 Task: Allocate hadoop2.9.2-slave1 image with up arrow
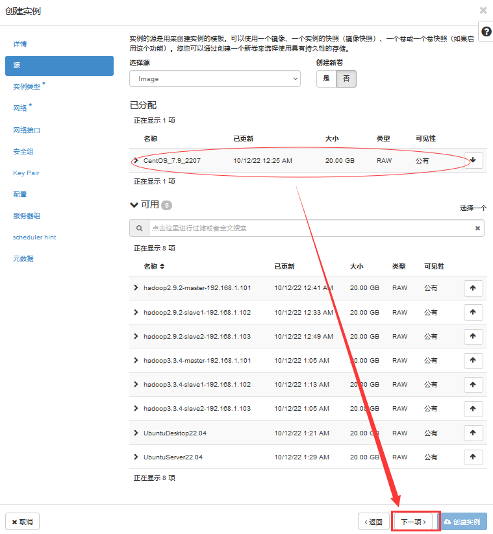tap(473, 312)
